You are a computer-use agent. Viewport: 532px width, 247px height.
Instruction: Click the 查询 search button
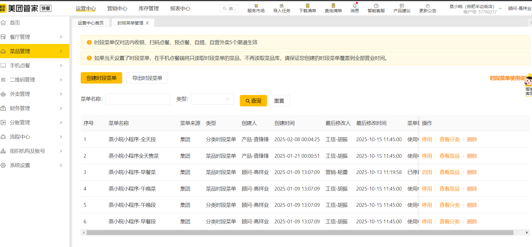pos(253,101)
